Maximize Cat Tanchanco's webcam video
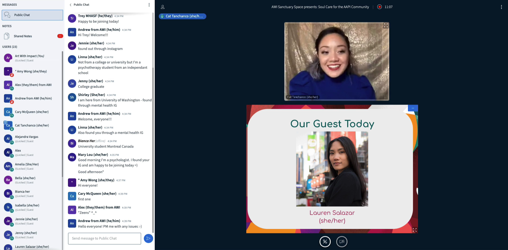The width and height of the screenshot is (508, 250). coord(386,25)
